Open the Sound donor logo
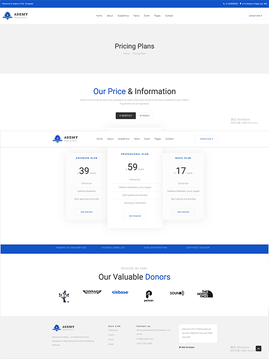This screenshot has height=359, width=269. tap(177, 293)
